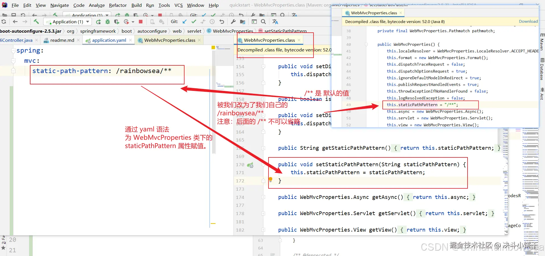
Task: Go forward with the right arrow icon
Action: pos(25,22)
